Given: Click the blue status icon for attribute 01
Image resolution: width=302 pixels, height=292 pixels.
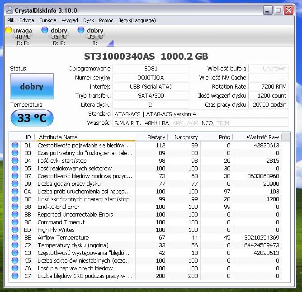Looking at the screenshot, I should tap(15, 145).
